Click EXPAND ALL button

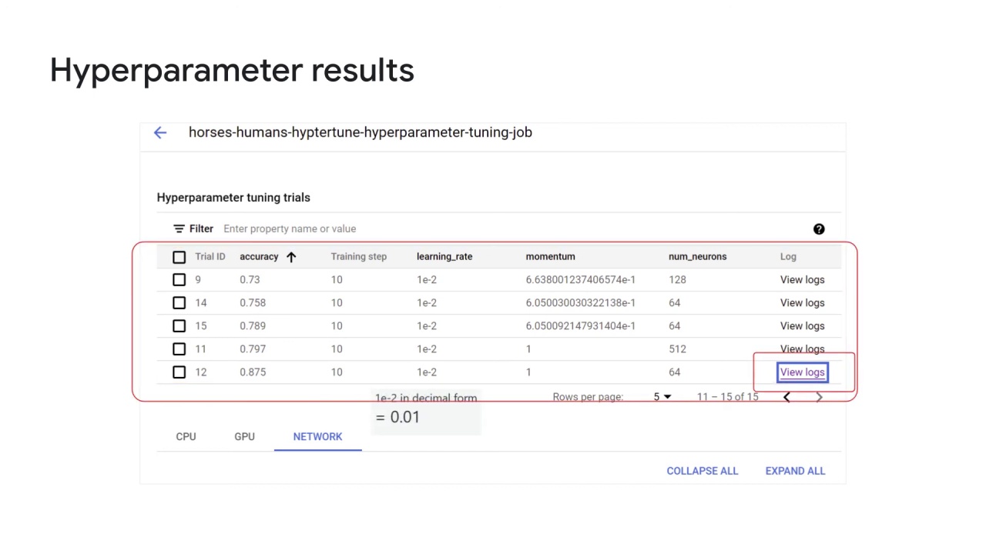point(795,471)
